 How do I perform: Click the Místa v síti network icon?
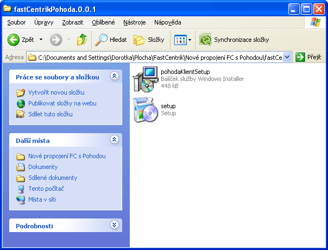(21, 200)
